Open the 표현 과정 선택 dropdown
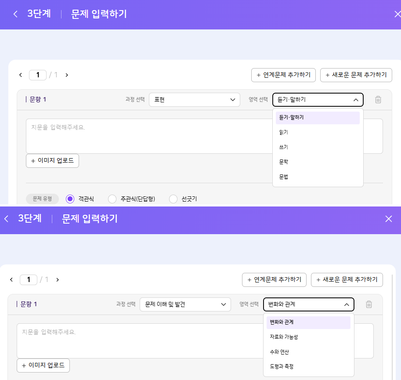401x380 pixels. [195, 99]
